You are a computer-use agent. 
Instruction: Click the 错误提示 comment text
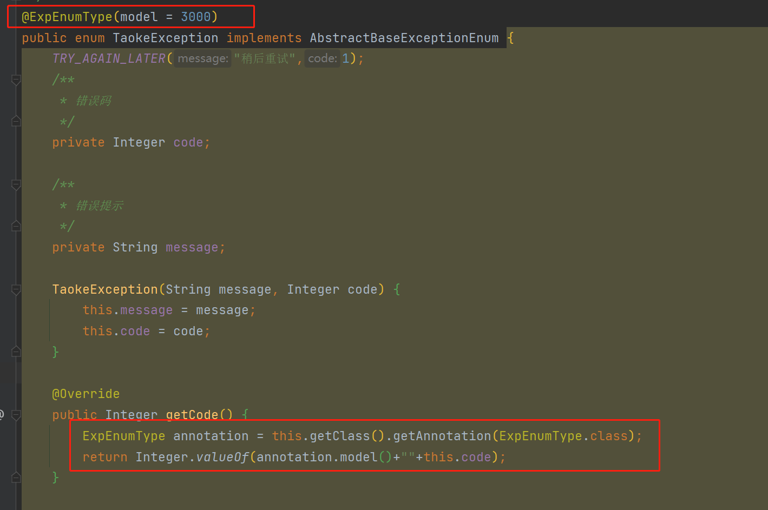100,206
